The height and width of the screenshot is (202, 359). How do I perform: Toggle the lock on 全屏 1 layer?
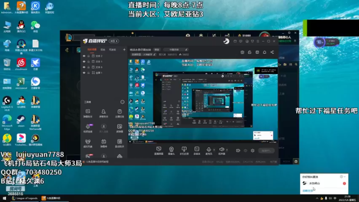(x=88, y=73)
